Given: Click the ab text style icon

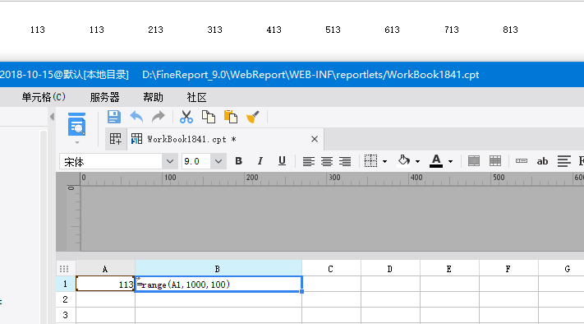Looking at the screenshot, I should pos(542,161).
